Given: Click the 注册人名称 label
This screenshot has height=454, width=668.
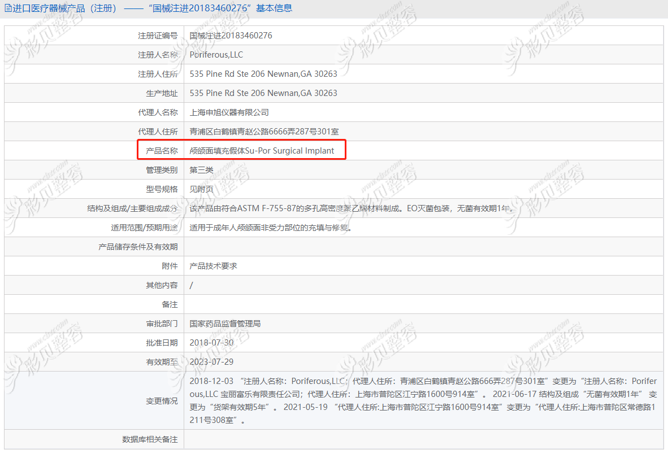Looking at the screenshot, I should tap(158, 55).
